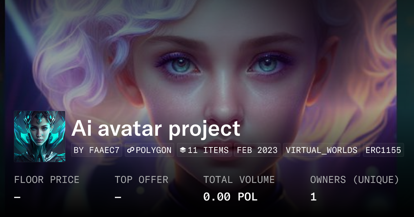Click the top offer dash value
This screenshot has height=217, width=414.
click(118, 197)
